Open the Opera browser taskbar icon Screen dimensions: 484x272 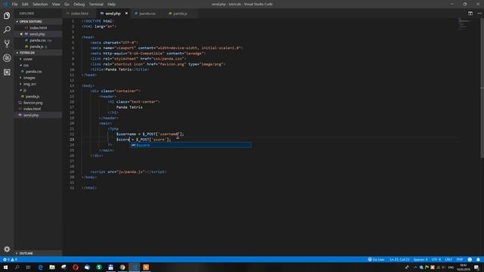[76, 267]
